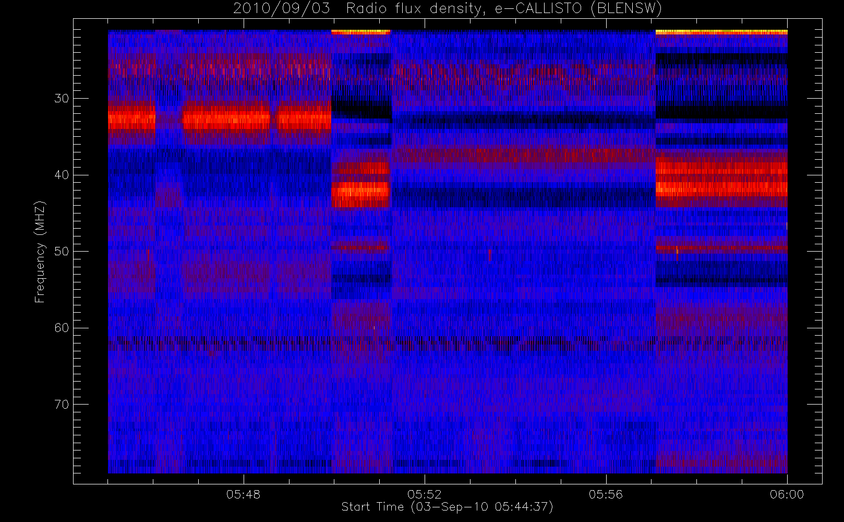Click the 70 frequency tick label
The width and height of the screenshot is (844, 522).
(62, 404)
